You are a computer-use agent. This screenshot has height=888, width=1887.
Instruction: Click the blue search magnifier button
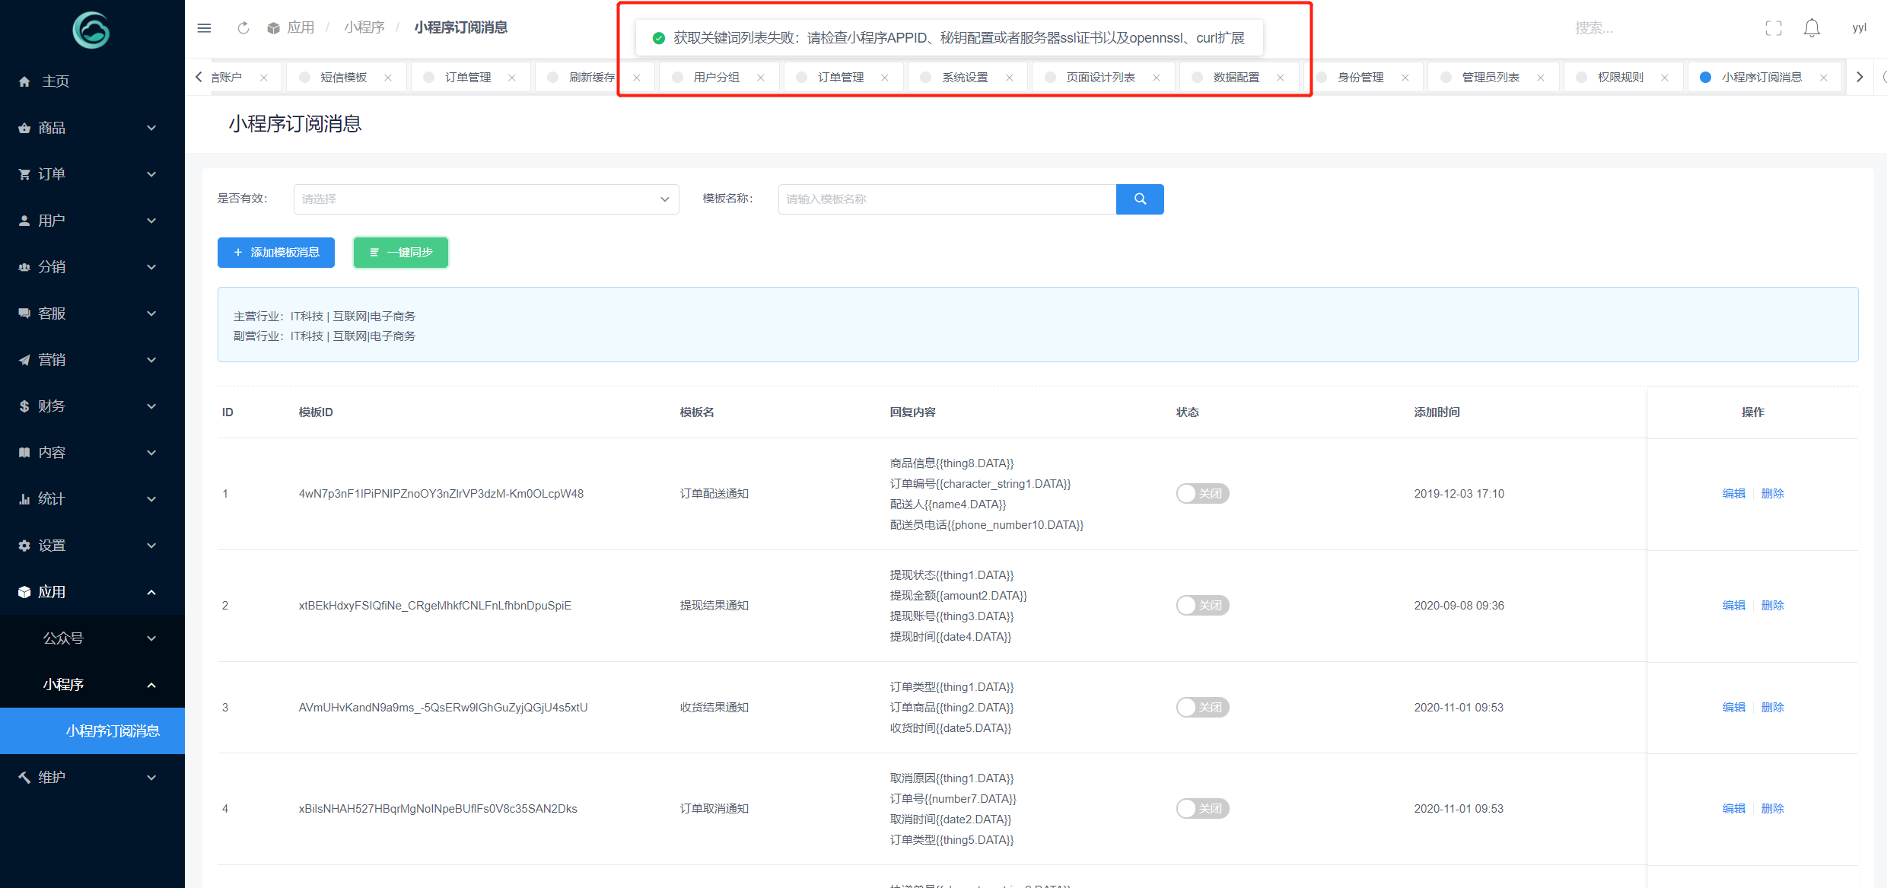[x=1140, y=199]
